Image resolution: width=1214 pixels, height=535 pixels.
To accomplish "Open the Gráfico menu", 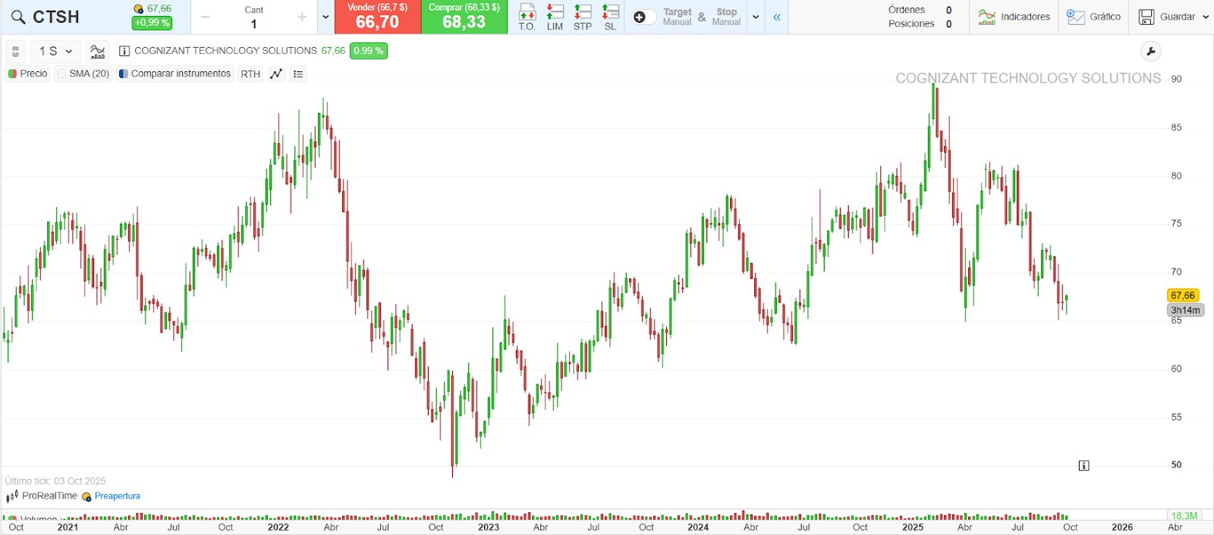I will [1093, 17].
